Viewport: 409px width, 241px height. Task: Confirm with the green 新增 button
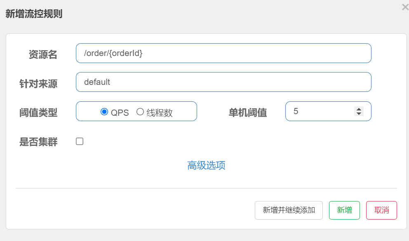pyautogui.click(x=344, y=210)
